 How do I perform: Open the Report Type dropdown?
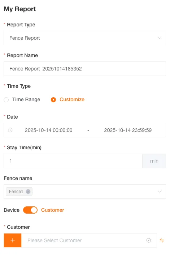tap(85, 38)
